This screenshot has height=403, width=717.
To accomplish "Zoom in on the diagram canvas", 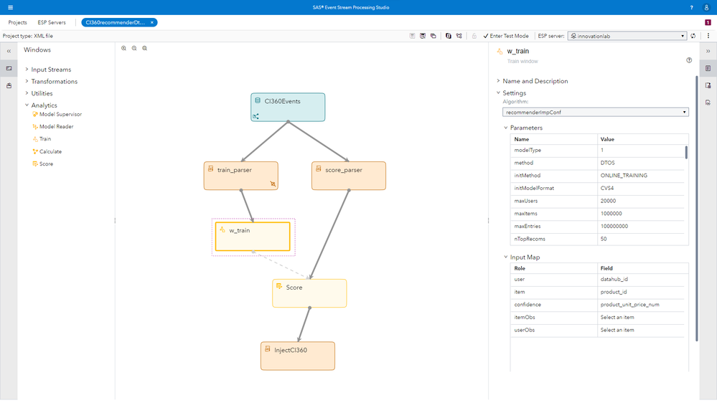I will tap(123, 48).
